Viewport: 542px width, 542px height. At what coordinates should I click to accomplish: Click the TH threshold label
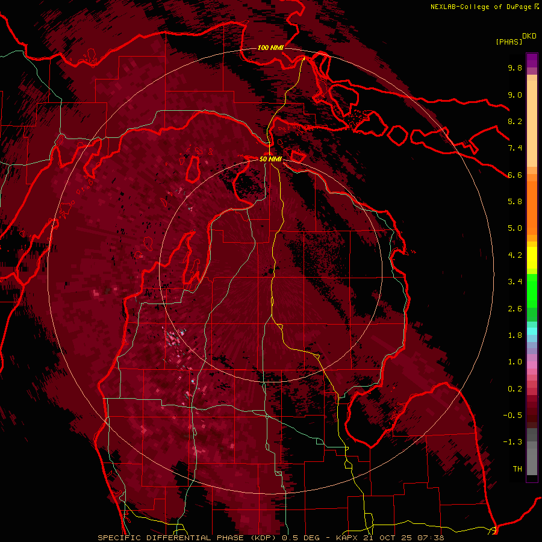pos(517,469)
